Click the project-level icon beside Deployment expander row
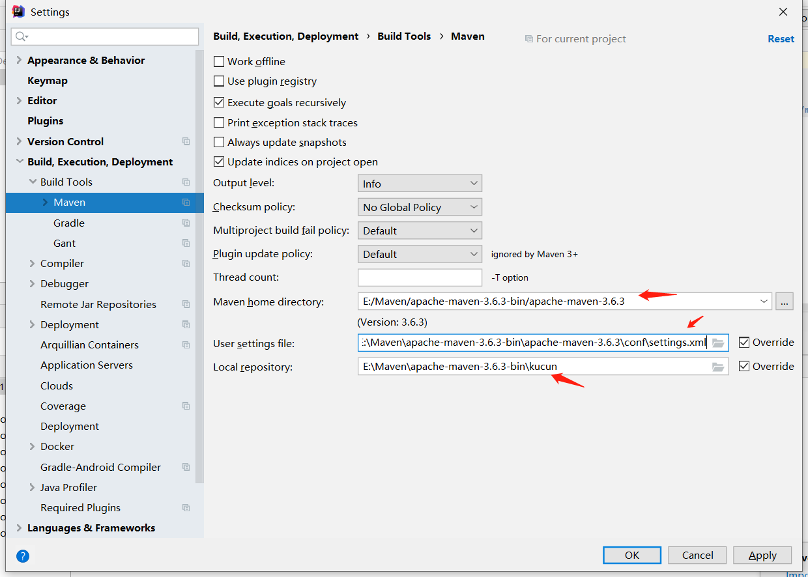This screenshot has height=577, width=808. (x=186, y=324)
